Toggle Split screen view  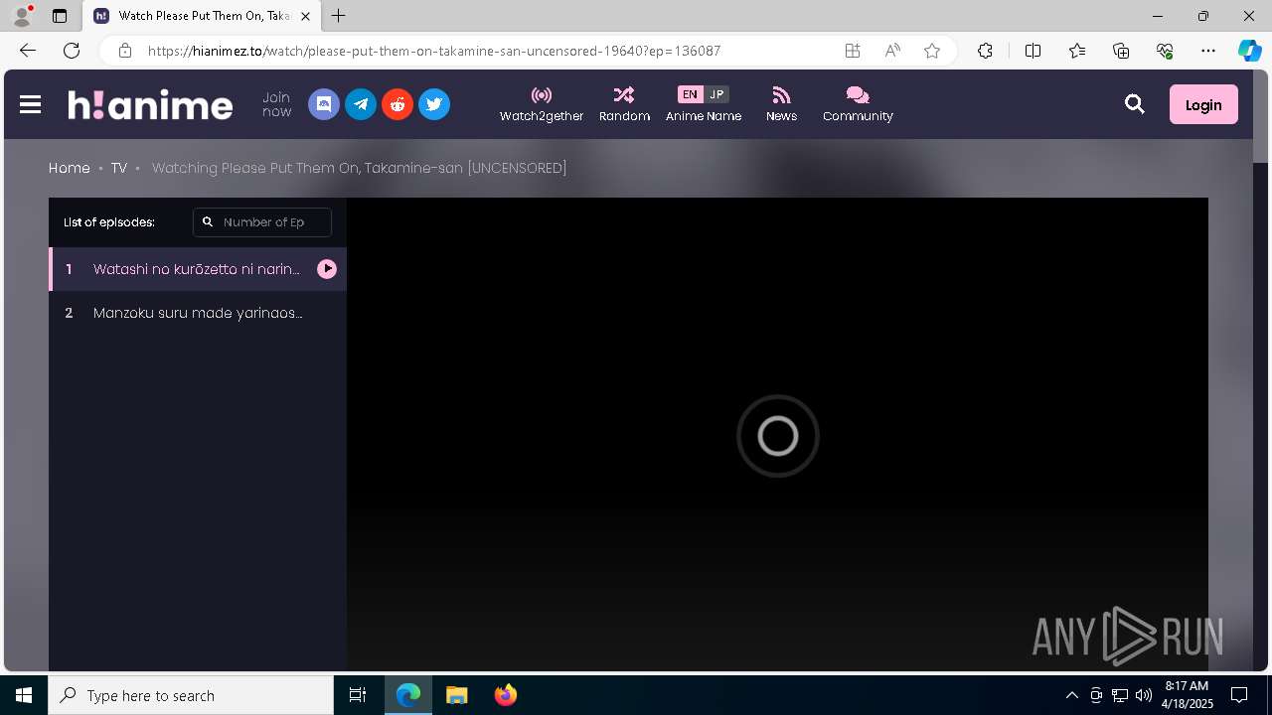tap(1033, 51)
